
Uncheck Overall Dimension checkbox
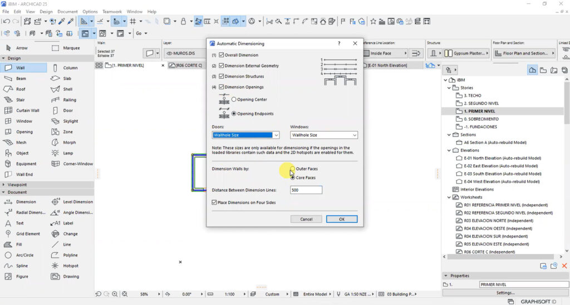pos(221,55)
